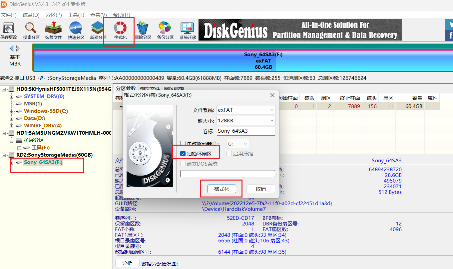Screen dimensions: 453x269
Task: Open the Quick Partition (快速分区) tool
Action: 76,31
